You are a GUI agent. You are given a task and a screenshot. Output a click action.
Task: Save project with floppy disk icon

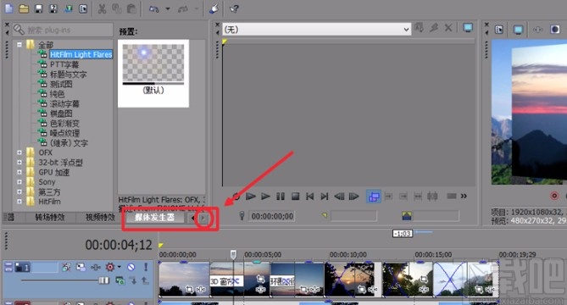39,8
